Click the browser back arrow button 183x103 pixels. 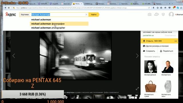pyautogui.click(x=5, y=8)
